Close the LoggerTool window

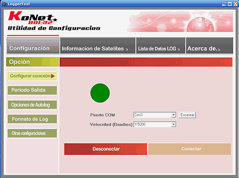coord(235,4)
